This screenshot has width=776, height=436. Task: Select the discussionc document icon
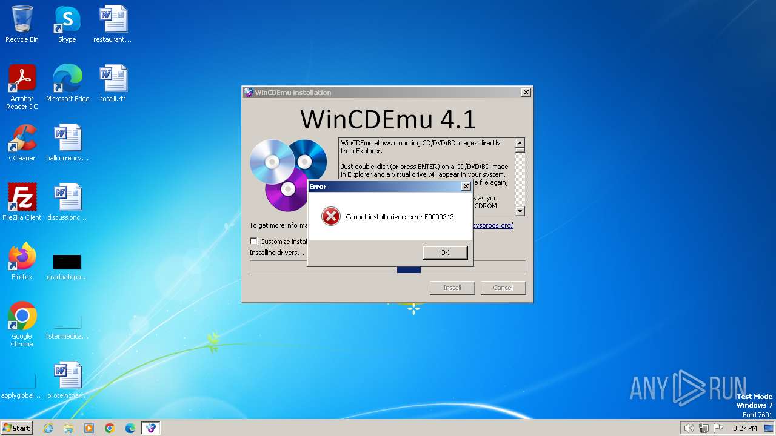pyautogui.click(x=67, y=202)
